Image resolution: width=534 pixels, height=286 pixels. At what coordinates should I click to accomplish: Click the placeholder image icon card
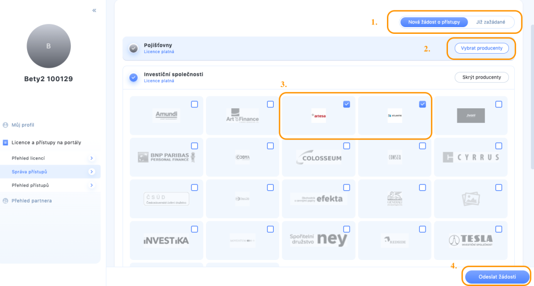(471, 198)
